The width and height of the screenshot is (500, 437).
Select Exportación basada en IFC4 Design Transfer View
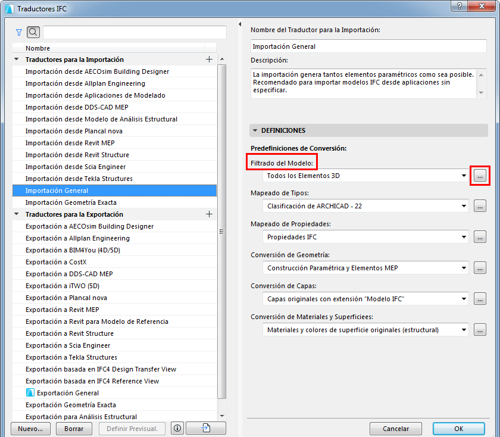[114, 369]
